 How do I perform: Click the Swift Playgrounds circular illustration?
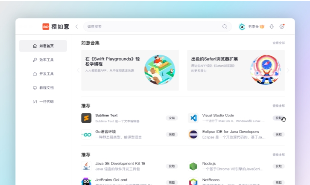click(x=160, y=70)
